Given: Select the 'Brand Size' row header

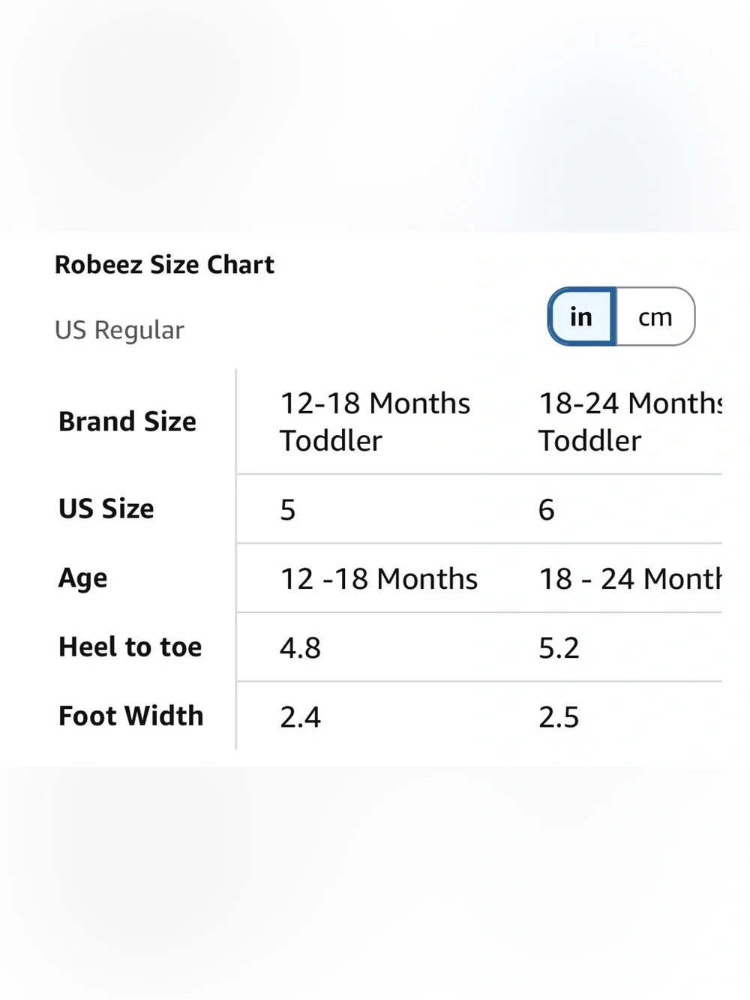Looking at the screenshot, I should coord(127,422).
